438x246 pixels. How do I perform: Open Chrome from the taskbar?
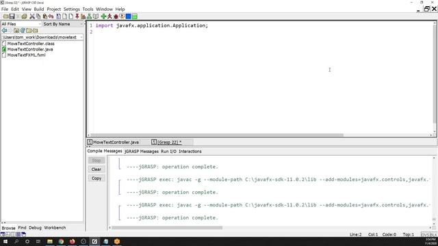point(61,241)
